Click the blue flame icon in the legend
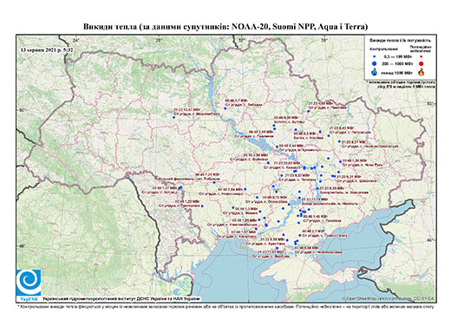Screen dimensions: 451x319 point(375,72)
